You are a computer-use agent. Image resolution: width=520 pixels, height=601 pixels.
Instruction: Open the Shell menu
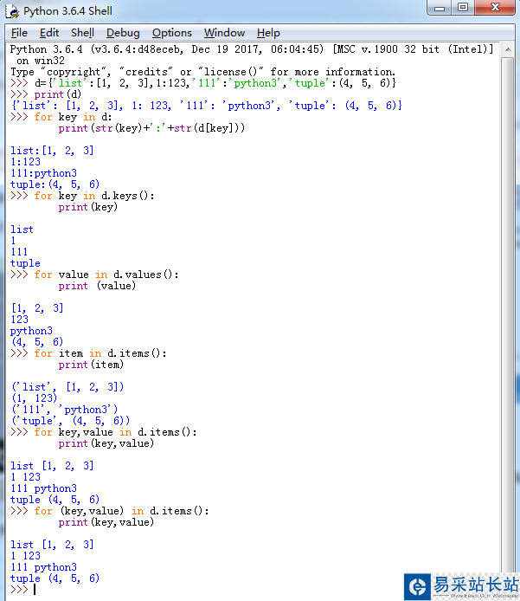[82, 33]
